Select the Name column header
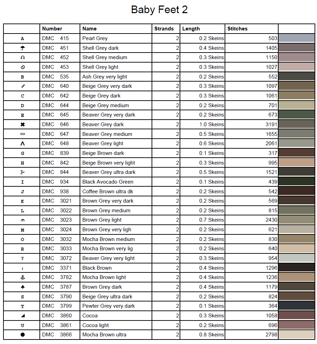The image size is (317, 344). click(89, 29)
